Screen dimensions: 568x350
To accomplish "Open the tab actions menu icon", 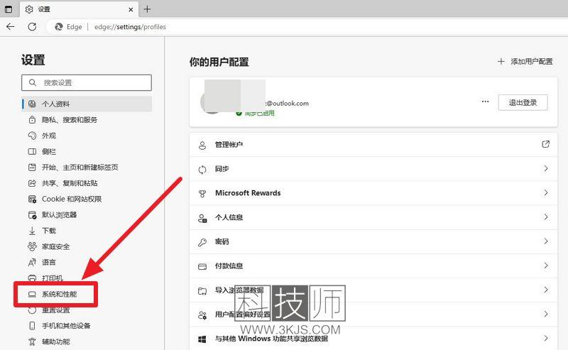I will click(x=9, y=9).
